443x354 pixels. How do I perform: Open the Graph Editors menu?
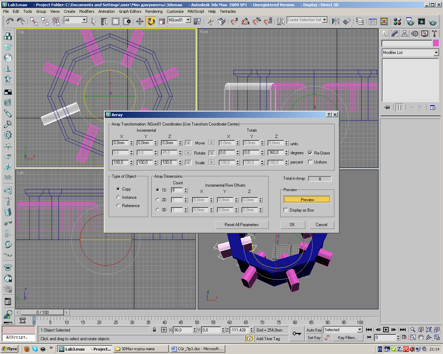(x=130, y=11)
